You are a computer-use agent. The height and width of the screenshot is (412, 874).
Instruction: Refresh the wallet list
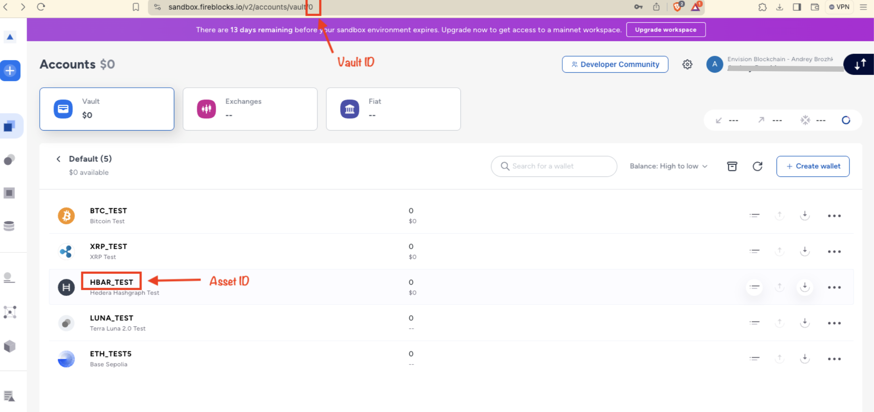pos(757,166)
